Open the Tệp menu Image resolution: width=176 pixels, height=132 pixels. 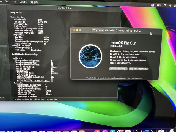pos(7,2)
